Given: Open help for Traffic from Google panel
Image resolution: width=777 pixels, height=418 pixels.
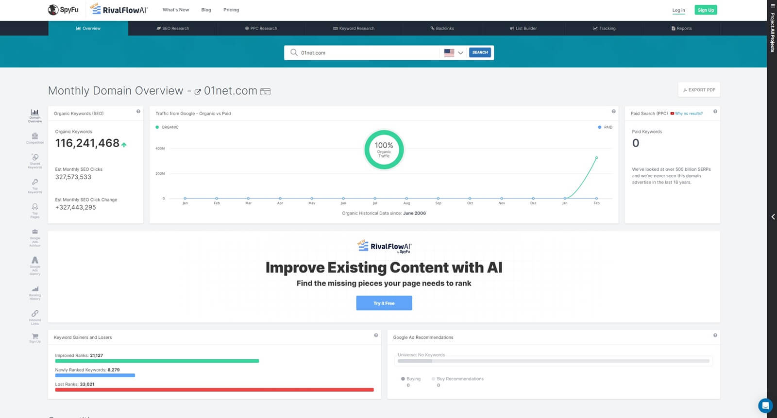Looking at the screenshot, I should (614, 112).
